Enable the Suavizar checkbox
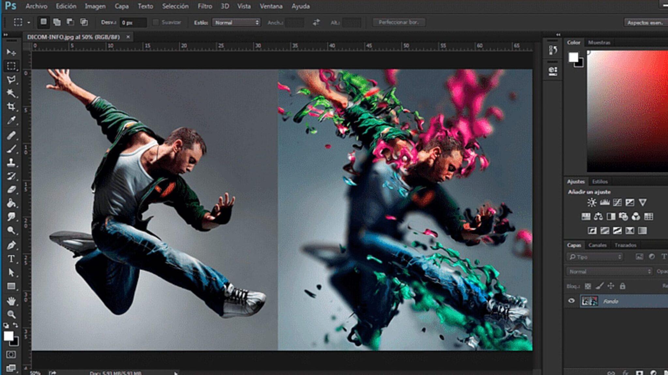Viewport: 668px width, 375px height. [x=156, y=22]
